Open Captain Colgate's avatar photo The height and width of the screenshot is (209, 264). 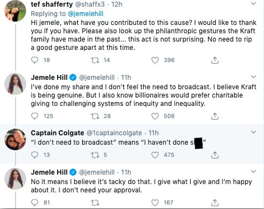pyautogui.click(x=15, y=139)
